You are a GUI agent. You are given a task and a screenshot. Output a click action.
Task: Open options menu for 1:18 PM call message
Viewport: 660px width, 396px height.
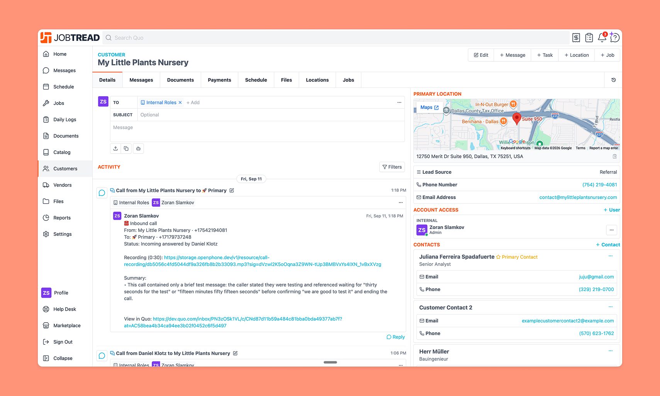point(401,203)
